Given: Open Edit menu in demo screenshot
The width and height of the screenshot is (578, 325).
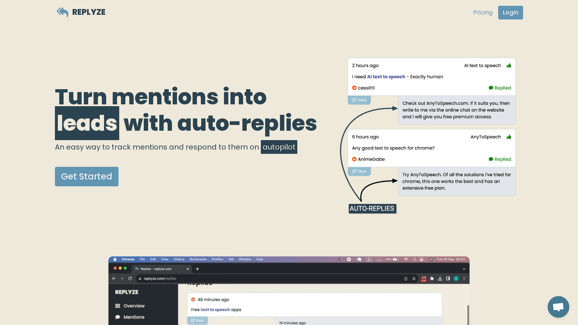Looking at the screenshot, I should point(153,259).
